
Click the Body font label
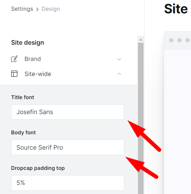pyautogui.click(x=23, y=132)
